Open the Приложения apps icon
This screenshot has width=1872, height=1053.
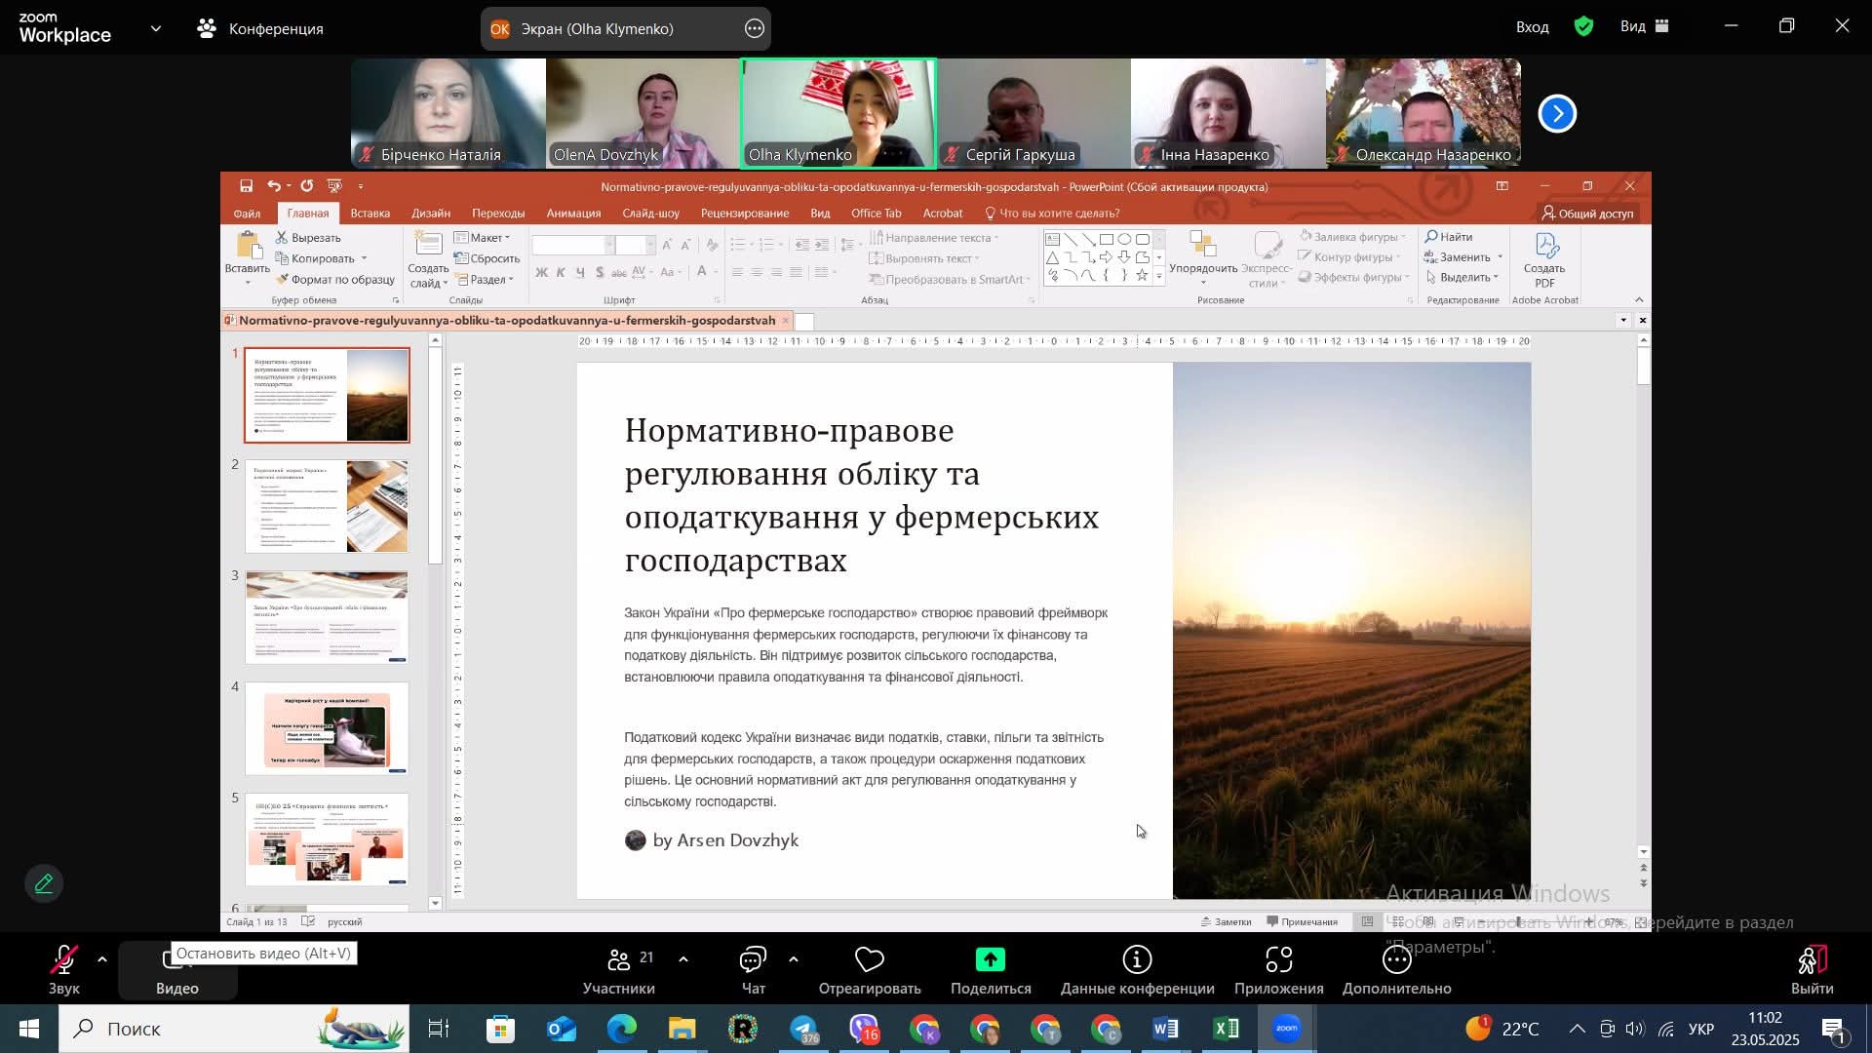click(x=1278, y=960)
